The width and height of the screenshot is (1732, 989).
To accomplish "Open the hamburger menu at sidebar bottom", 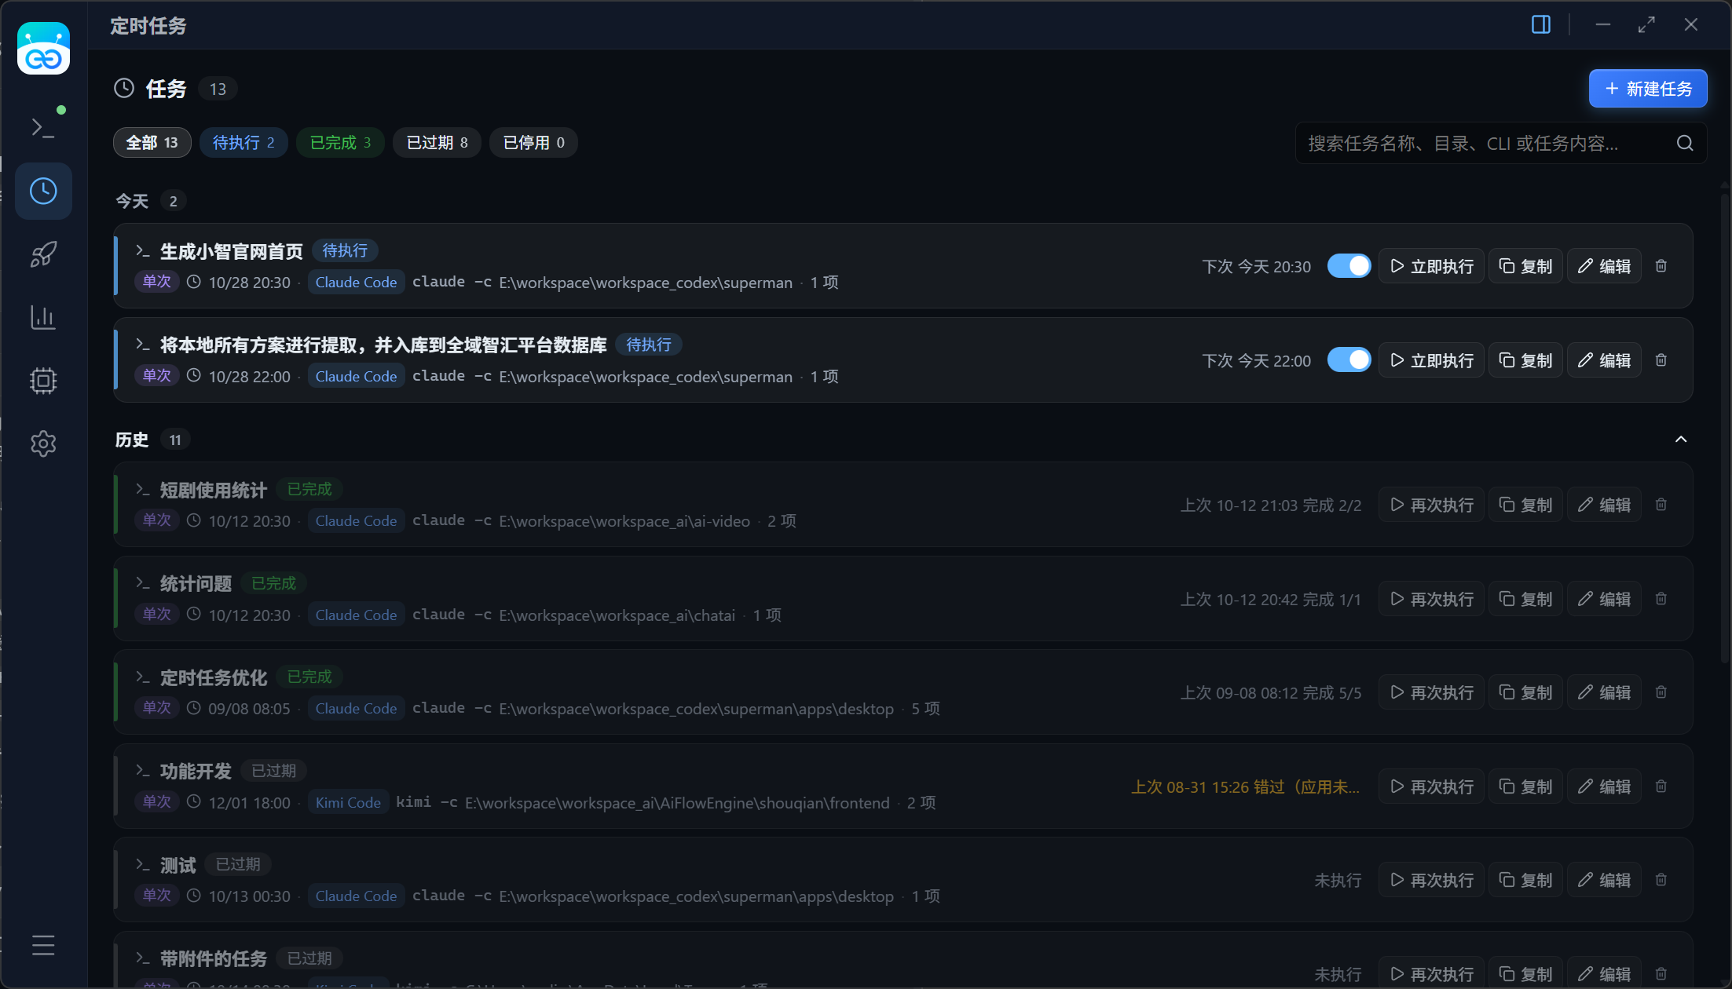I will tap(43, 945).
